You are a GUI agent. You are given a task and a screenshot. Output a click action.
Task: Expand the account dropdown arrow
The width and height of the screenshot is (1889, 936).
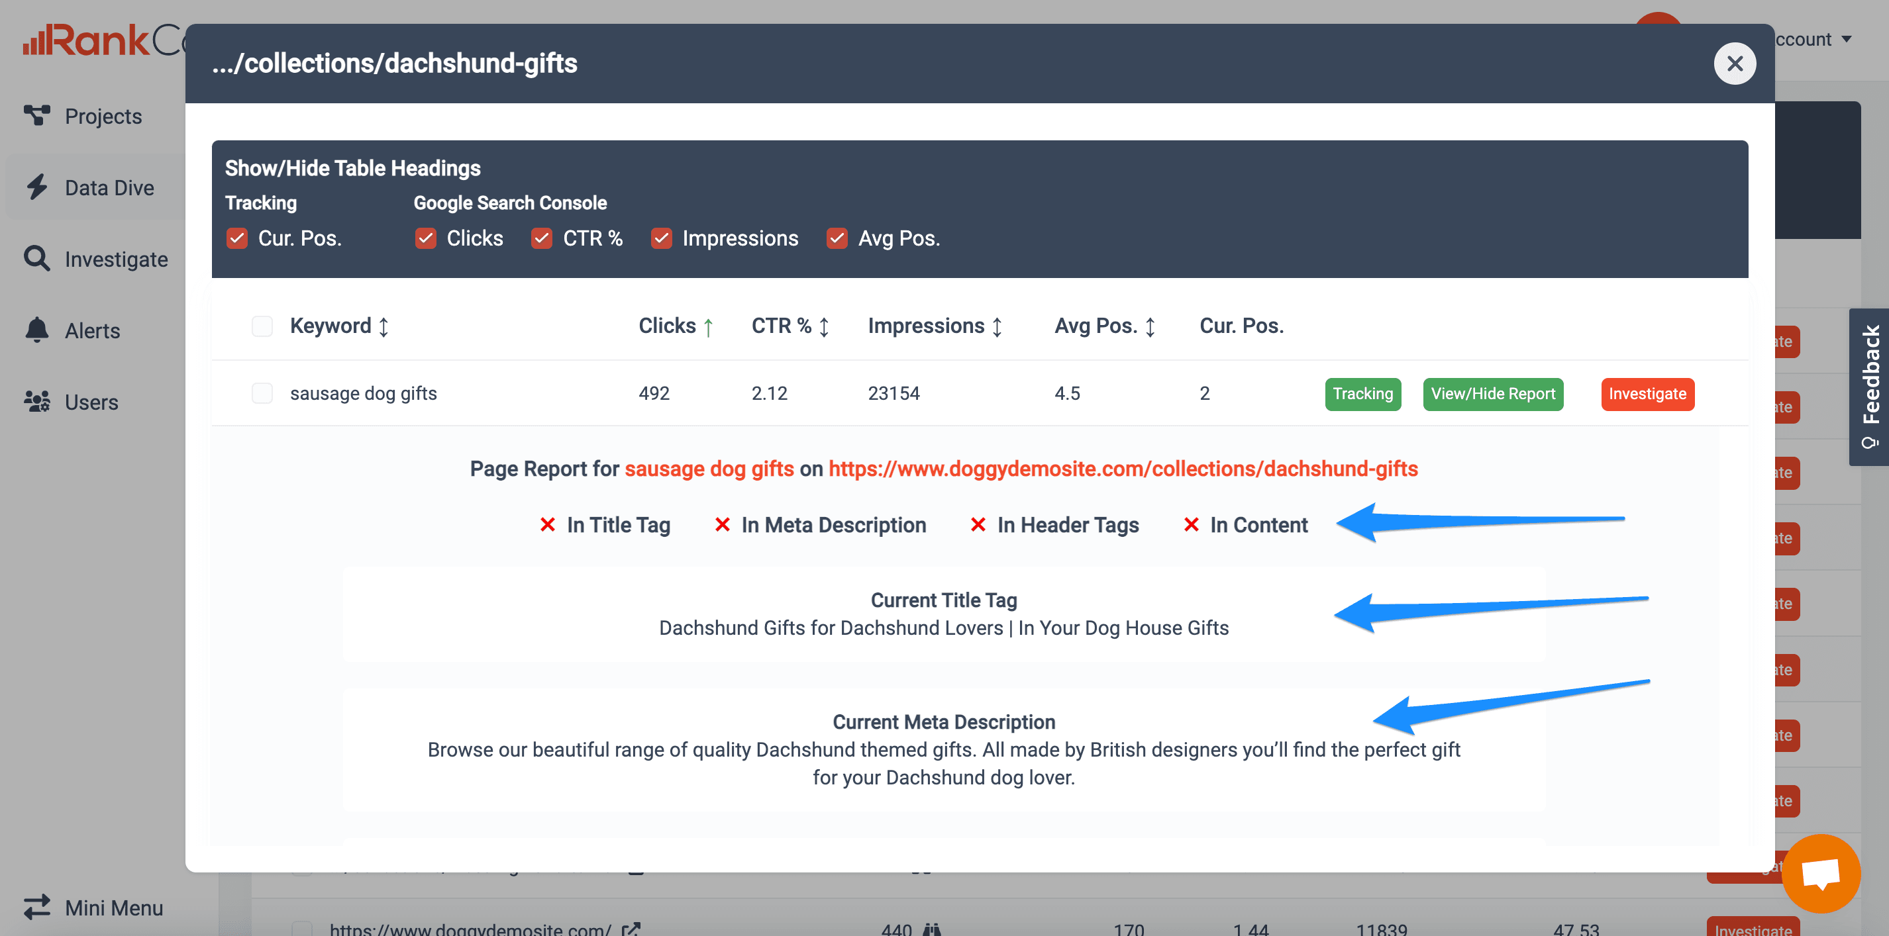pos(1847,39)
